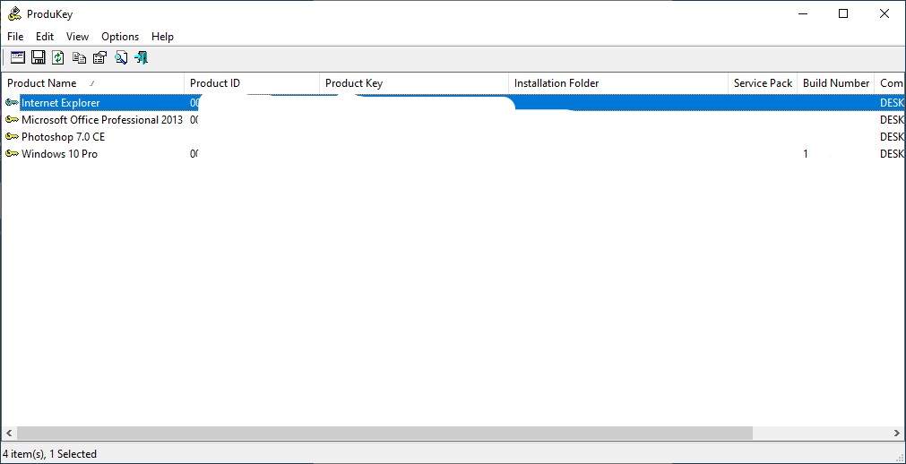Open the Edit menu
The image size is (906, 464).
click(x=45, y=37)
